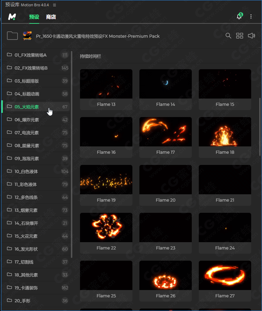Select the Flame 13 preset thumbnail
Screen dimensions: 262x311
[106, 84]
